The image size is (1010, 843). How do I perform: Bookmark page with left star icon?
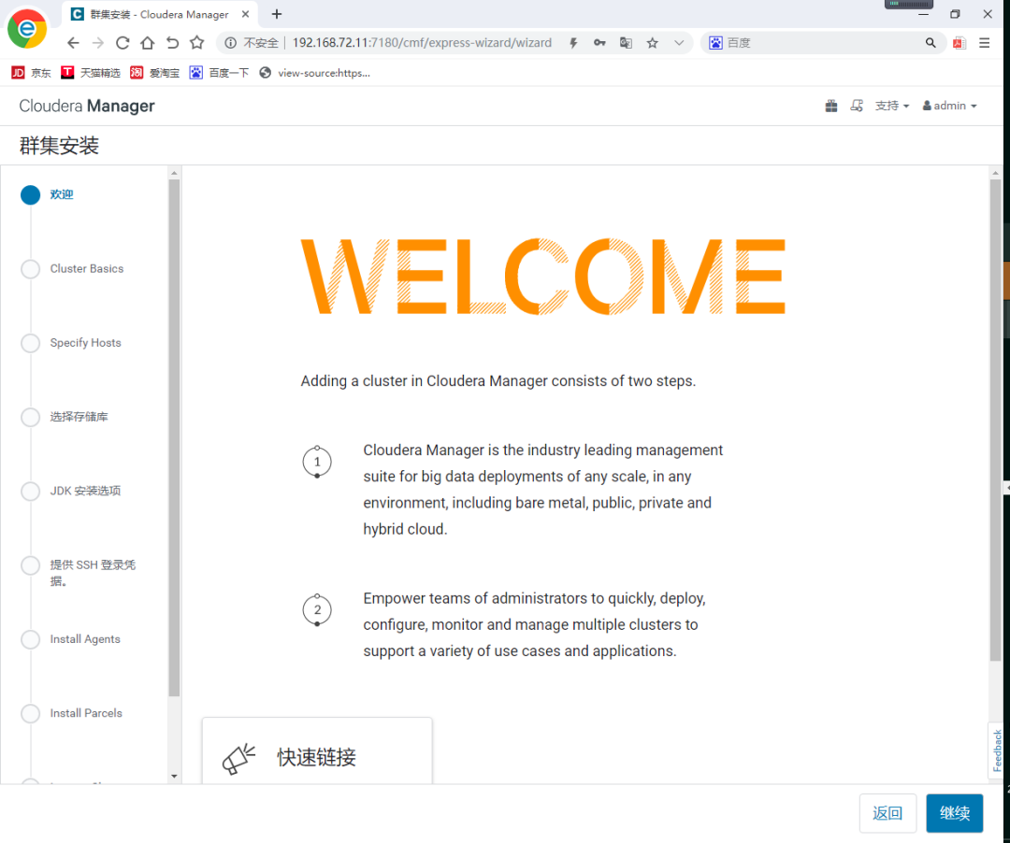point(197,43)
